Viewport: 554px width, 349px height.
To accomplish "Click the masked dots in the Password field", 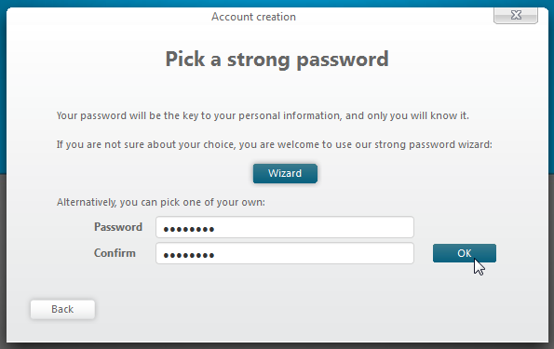I will pos(189,229).
